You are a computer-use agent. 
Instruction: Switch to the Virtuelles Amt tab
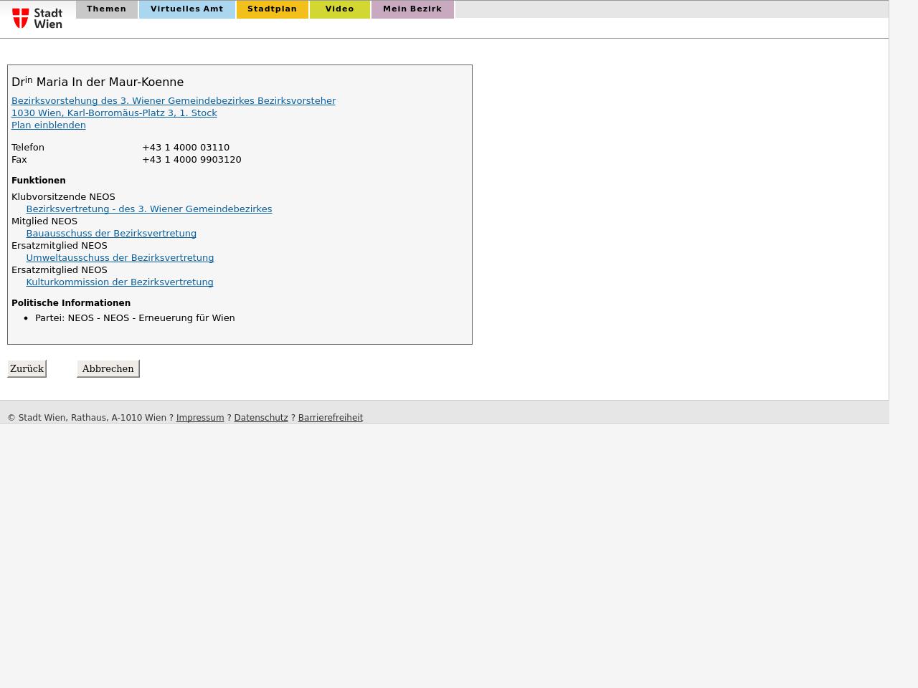186,9
